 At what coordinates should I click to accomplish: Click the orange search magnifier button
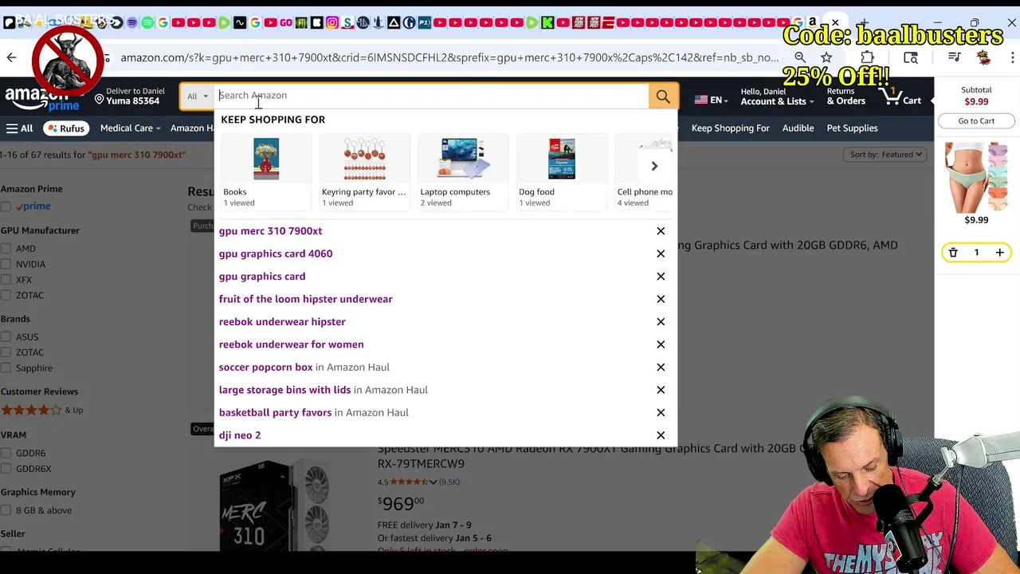663,96
